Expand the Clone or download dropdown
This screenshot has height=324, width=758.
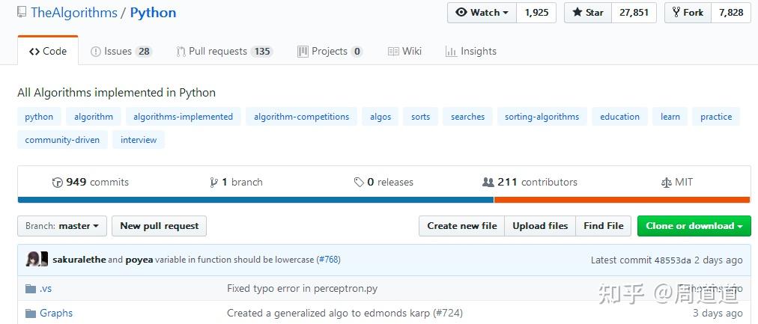tap(694, 226)
